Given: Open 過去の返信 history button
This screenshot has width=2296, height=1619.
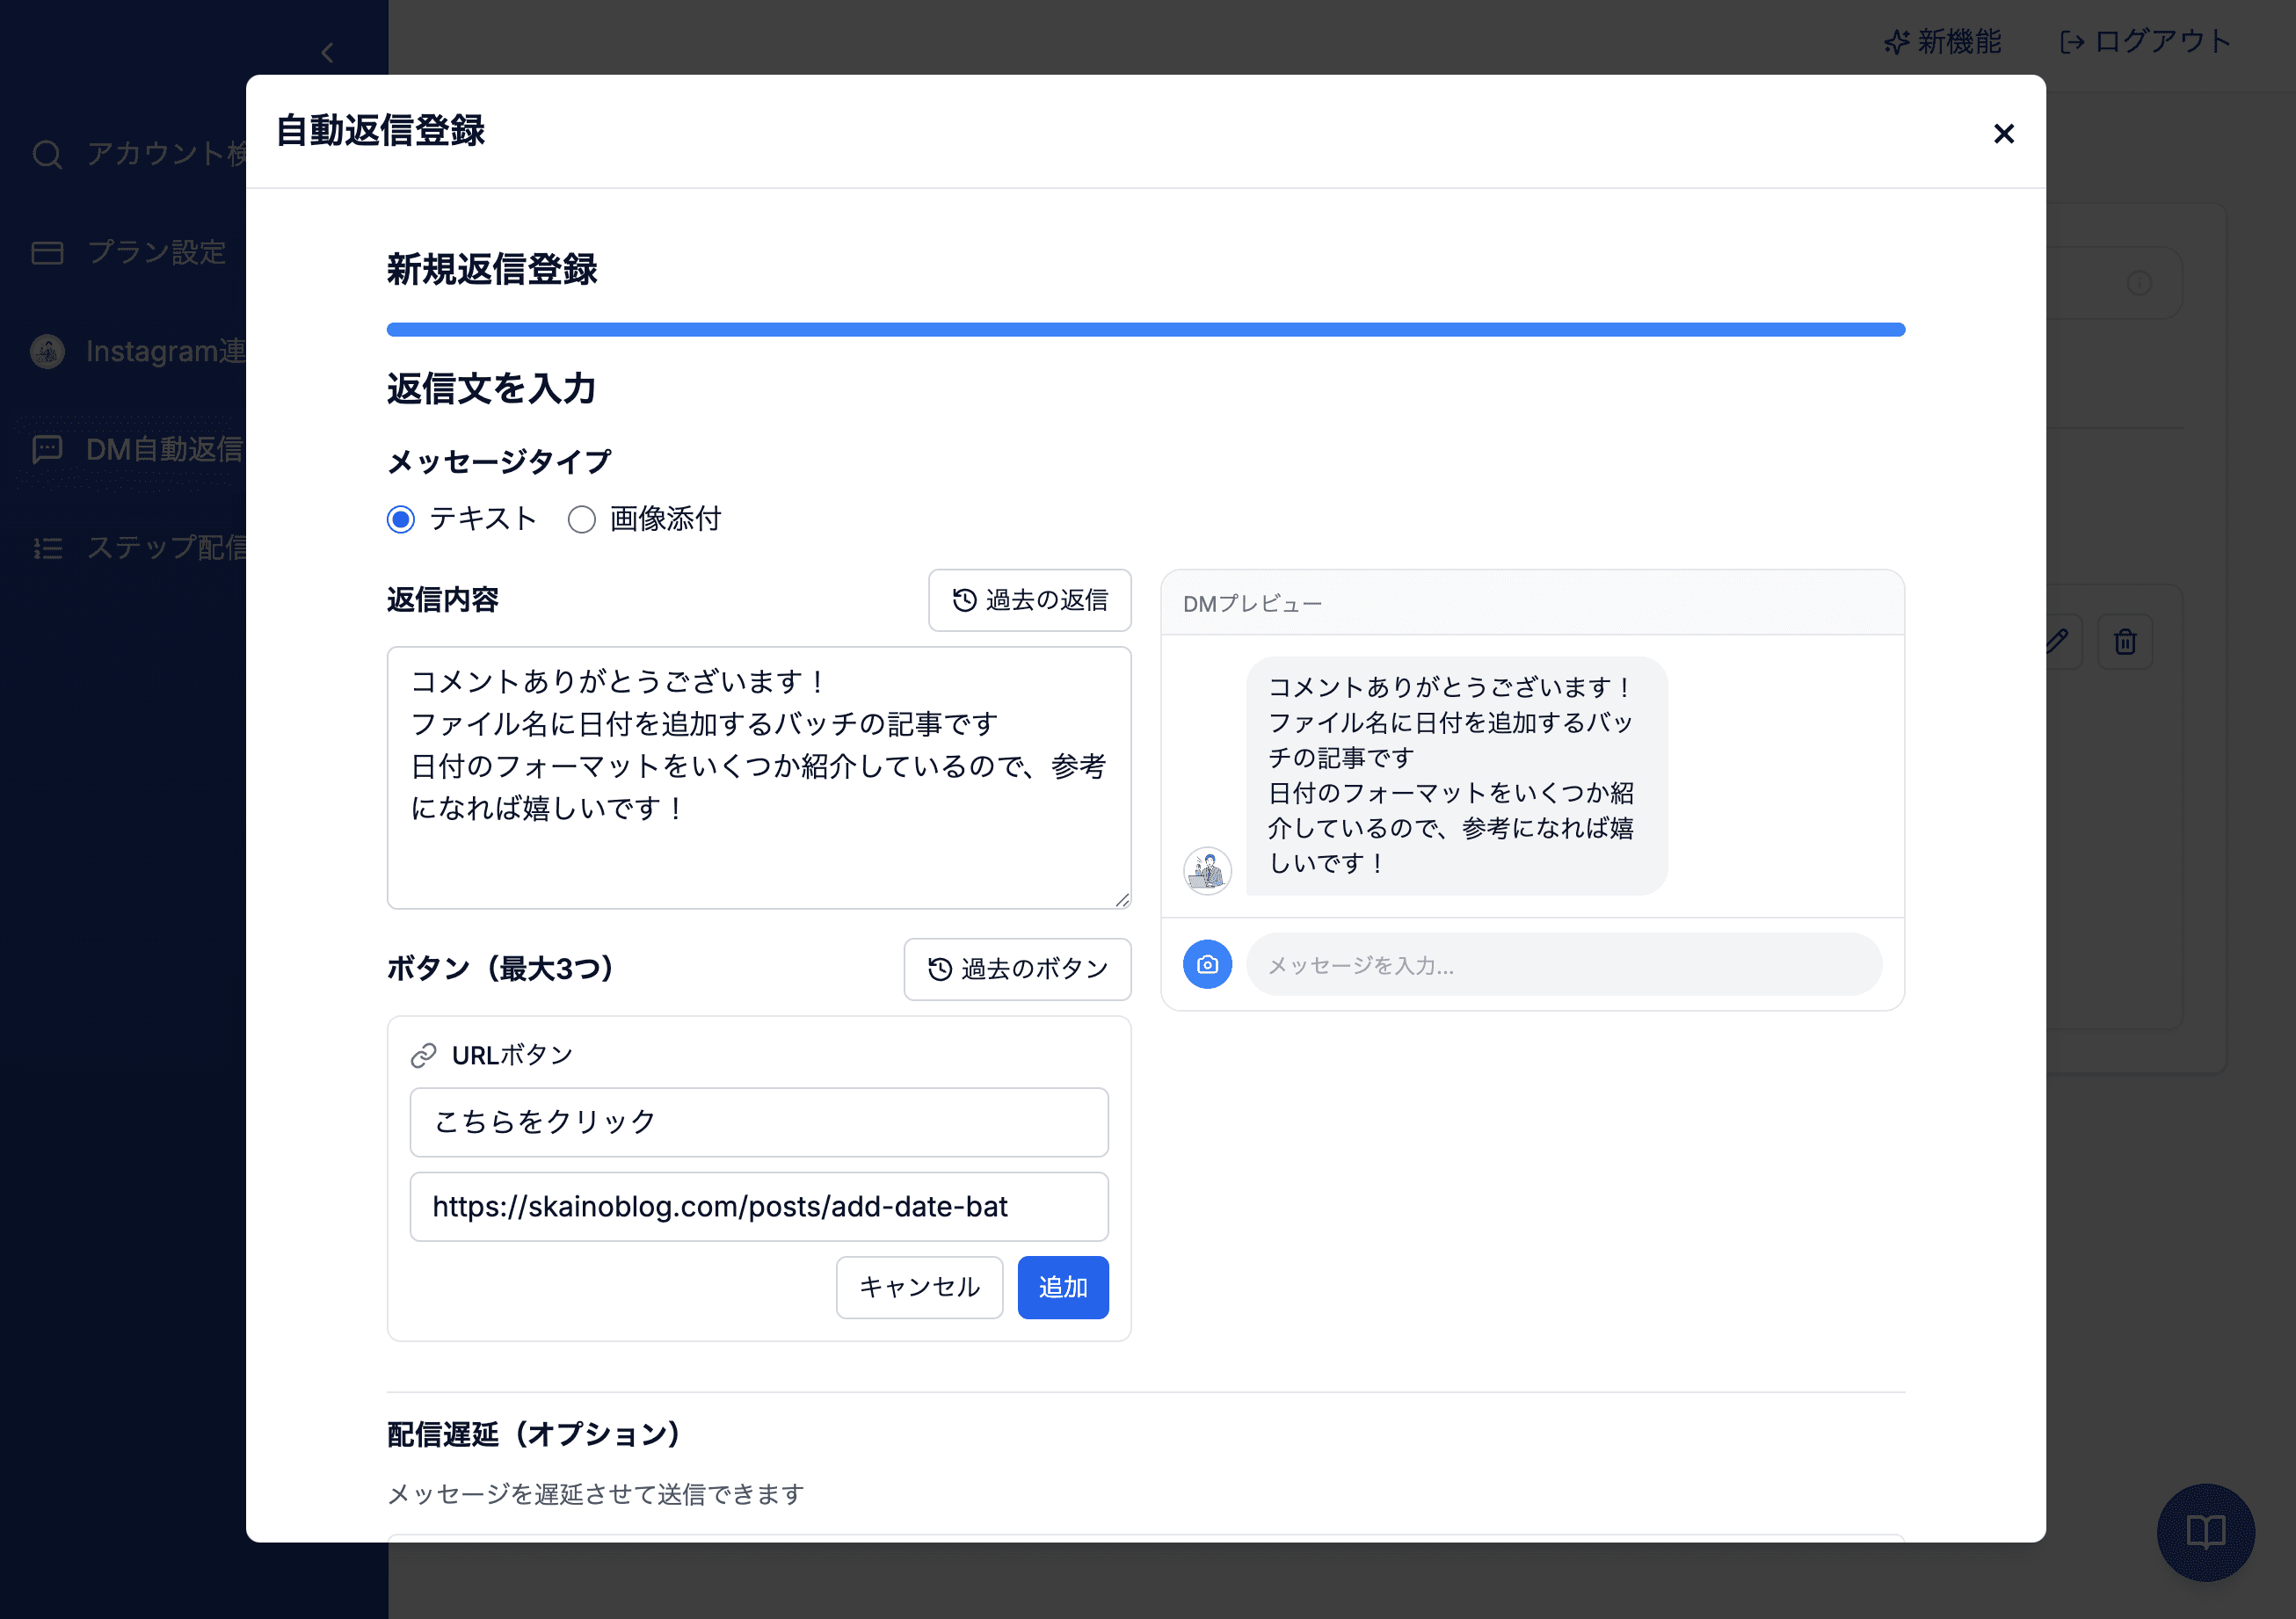Looking at the screenshot, I should tap(1029, 600).
